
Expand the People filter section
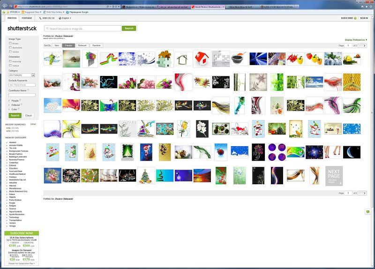point(15,101)
